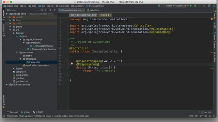Expand the .idea folder
This screenshot has width=218, height=122.
(x=10, y=20)
